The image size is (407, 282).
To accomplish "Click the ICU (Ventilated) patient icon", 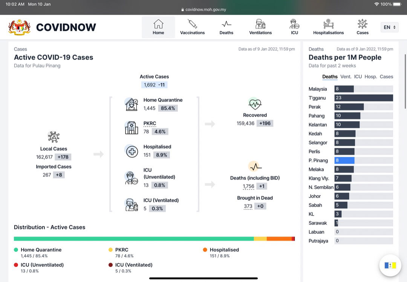I will click(132, 205).
